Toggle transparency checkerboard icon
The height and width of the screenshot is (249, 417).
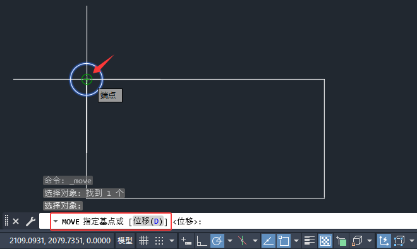(x=325, y=241)
